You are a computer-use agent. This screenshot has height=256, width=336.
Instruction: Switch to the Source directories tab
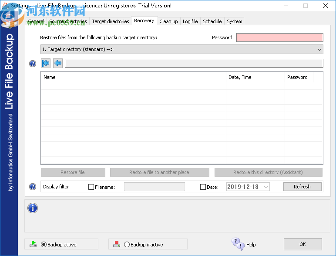point(68,21)
